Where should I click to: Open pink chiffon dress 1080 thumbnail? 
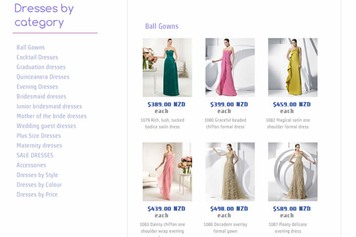pos(230,68)
